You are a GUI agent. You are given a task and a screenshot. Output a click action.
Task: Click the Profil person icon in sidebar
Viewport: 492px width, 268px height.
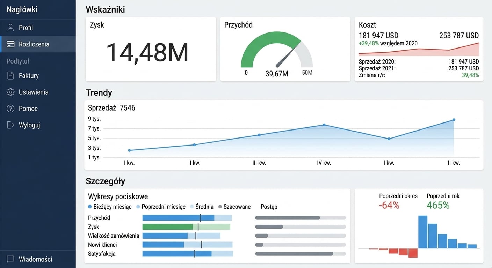point(10,28)
